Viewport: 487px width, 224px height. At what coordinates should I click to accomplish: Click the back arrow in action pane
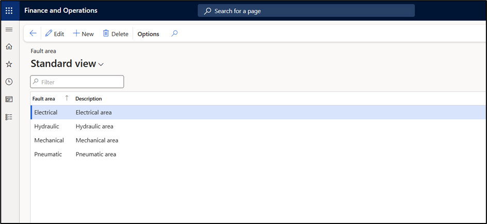point(33,34)
